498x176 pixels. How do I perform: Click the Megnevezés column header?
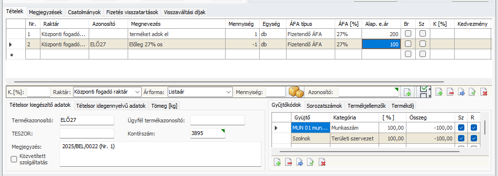[x=176, y=24]
